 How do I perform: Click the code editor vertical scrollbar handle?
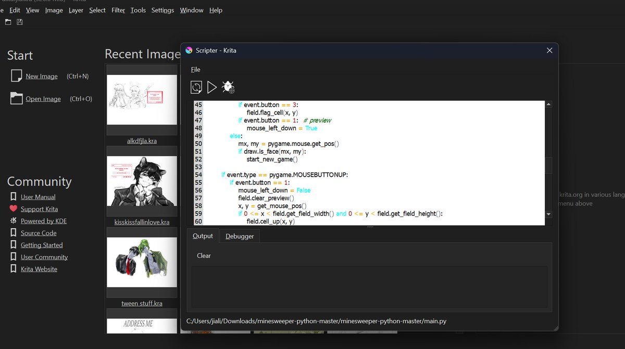(x=548, y=166)
